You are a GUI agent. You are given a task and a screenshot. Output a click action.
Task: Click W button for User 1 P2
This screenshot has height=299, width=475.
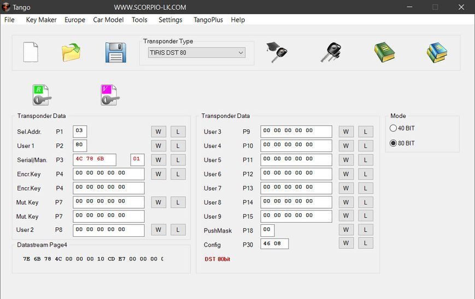(159, 146)
